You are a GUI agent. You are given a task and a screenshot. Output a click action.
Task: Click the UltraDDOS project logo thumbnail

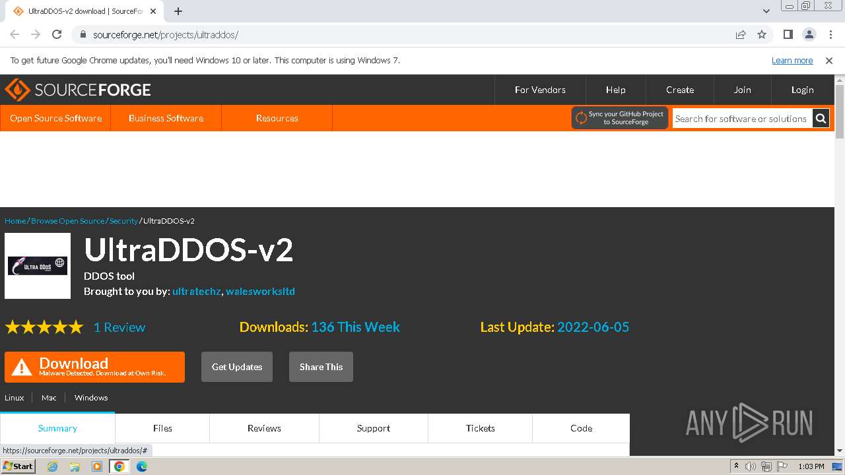[x=38, y=266]
